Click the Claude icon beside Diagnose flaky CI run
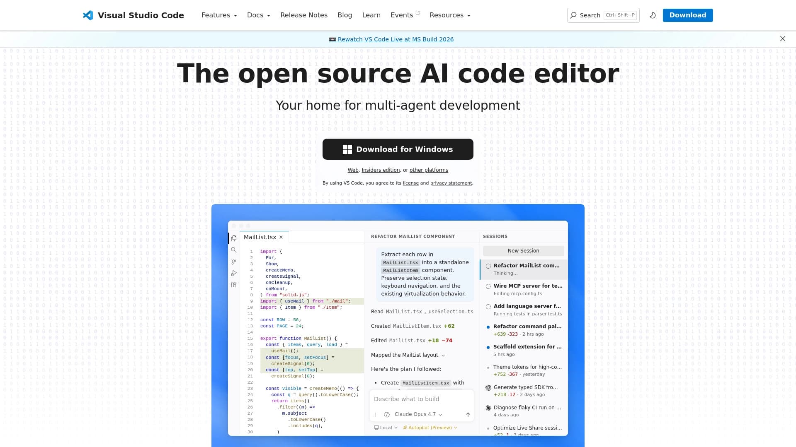The image size is (796, 447). pyautogui.click(x=488, y=408)
